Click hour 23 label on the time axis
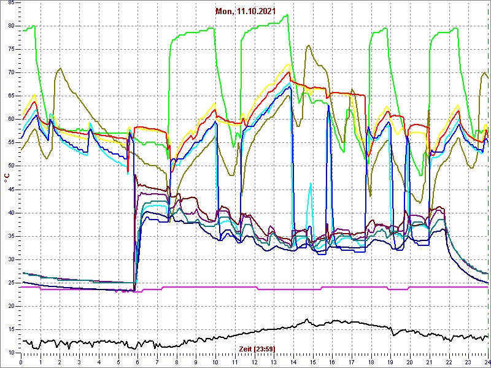 pyautogui.click(x=468, y=362)
